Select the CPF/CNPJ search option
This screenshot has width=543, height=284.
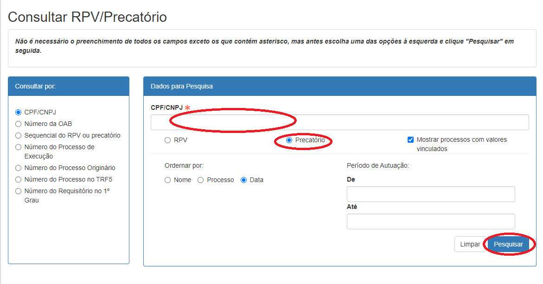pos(19,112)
